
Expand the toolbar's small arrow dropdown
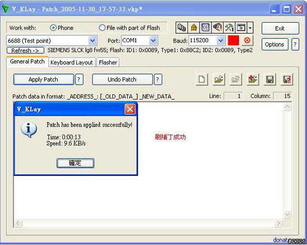coord(250,28)
